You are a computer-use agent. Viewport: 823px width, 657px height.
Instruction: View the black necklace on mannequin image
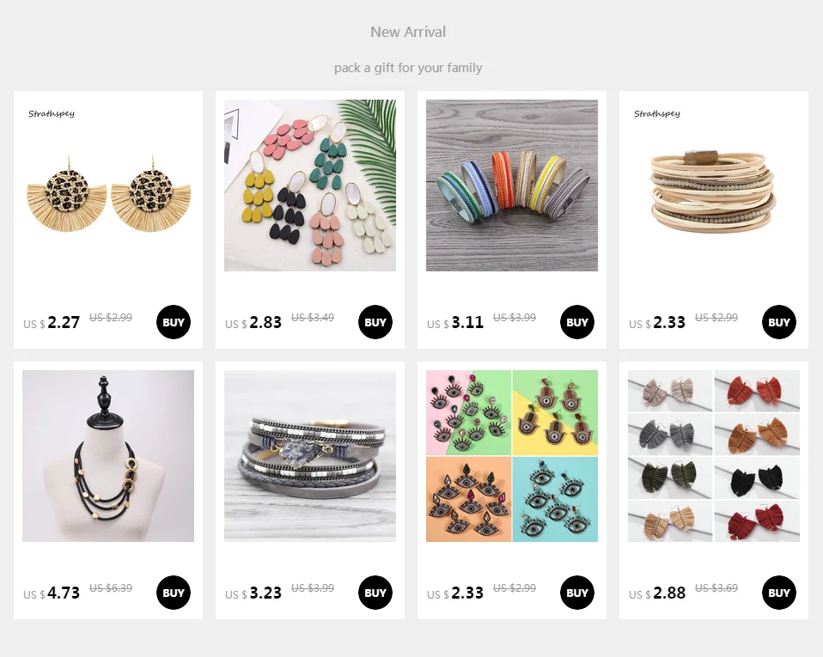coord(108,456)
